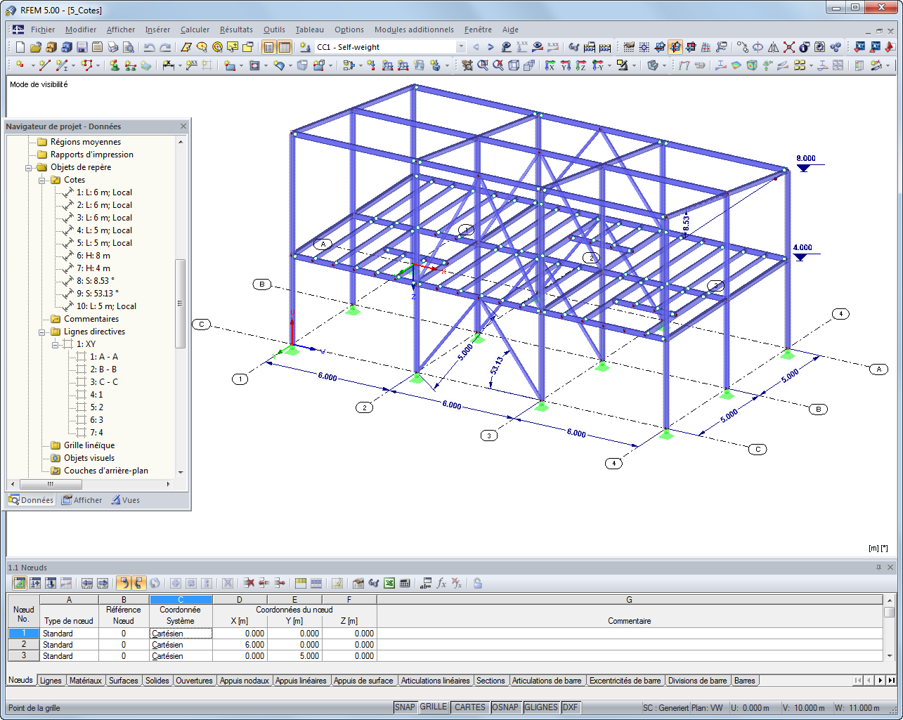Save the model using the floppy disk icon

(82, 47)
